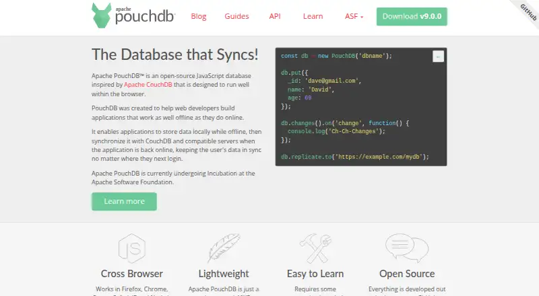Viewport: 539px width, 296px height.
Task: Click the Lightweight heading
Action: 224,274
